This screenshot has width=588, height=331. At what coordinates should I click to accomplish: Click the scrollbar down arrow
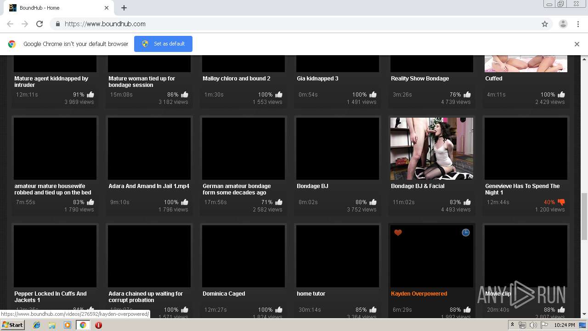(x=584, y=314)
